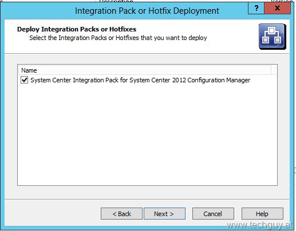Proceed by clicking Next >
This screenshot has width=296, height=231.
164,214
